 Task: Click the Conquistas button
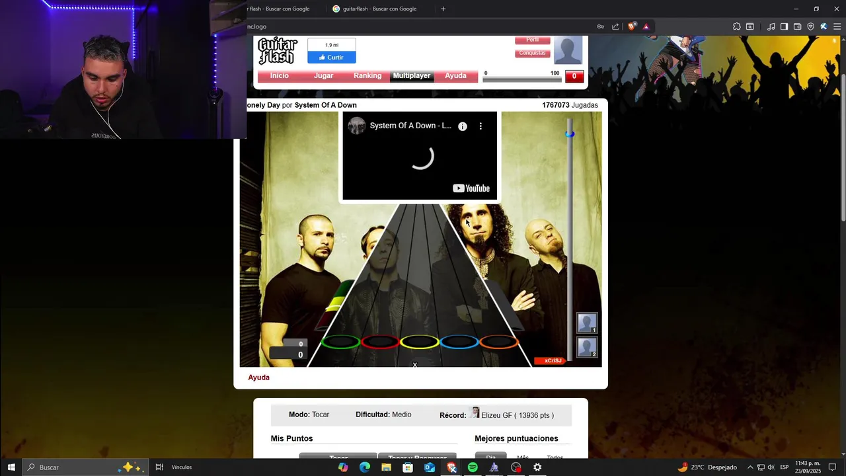(x=533, y=53)
